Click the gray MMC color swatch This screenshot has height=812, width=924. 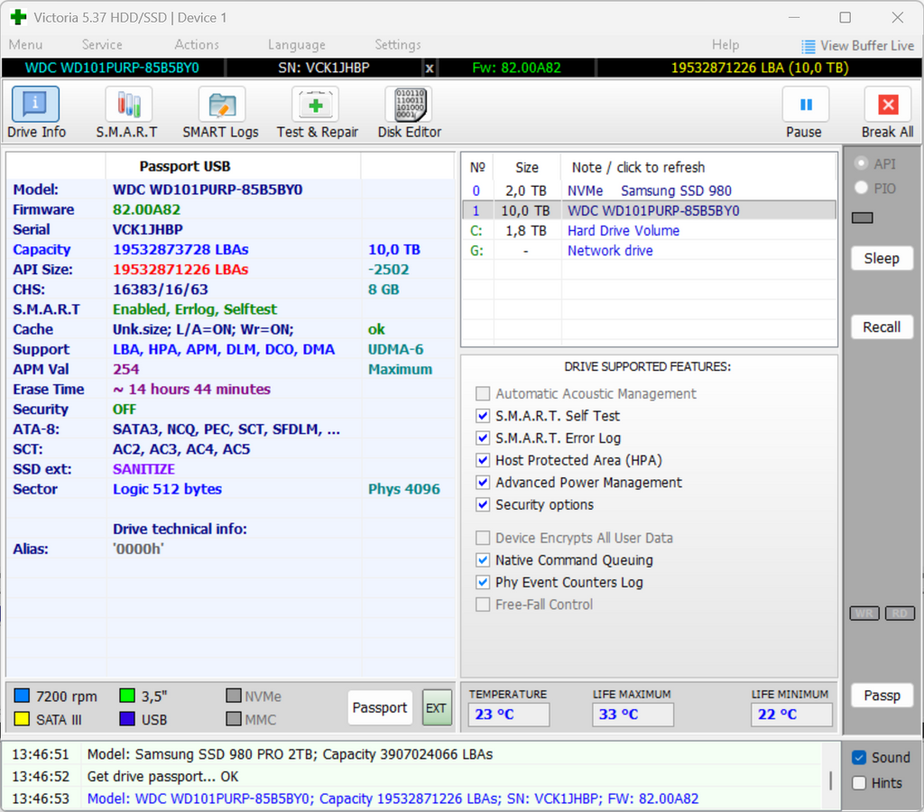point(234,719)
